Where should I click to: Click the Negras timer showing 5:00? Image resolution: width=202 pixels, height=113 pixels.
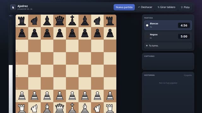pos(184,36)
